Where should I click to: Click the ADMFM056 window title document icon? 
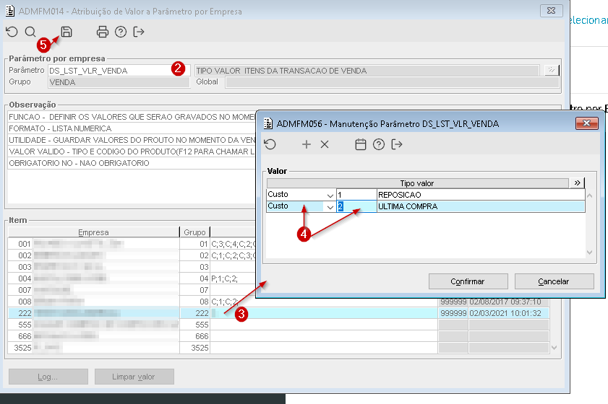268,123
